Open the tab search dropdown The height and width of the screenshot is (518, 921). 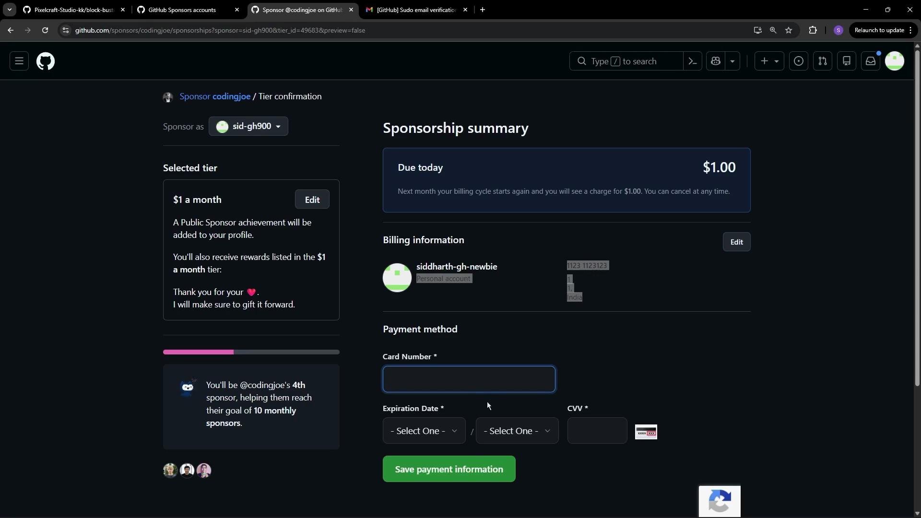coord(9,10)
